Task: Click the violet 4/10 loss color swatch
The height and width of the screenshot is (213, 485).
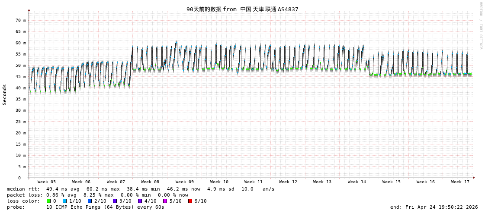Action: 140,201
